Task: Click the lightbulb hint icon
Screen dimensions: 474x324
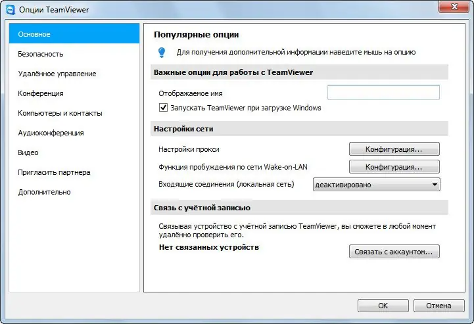Action: (161, 52)
